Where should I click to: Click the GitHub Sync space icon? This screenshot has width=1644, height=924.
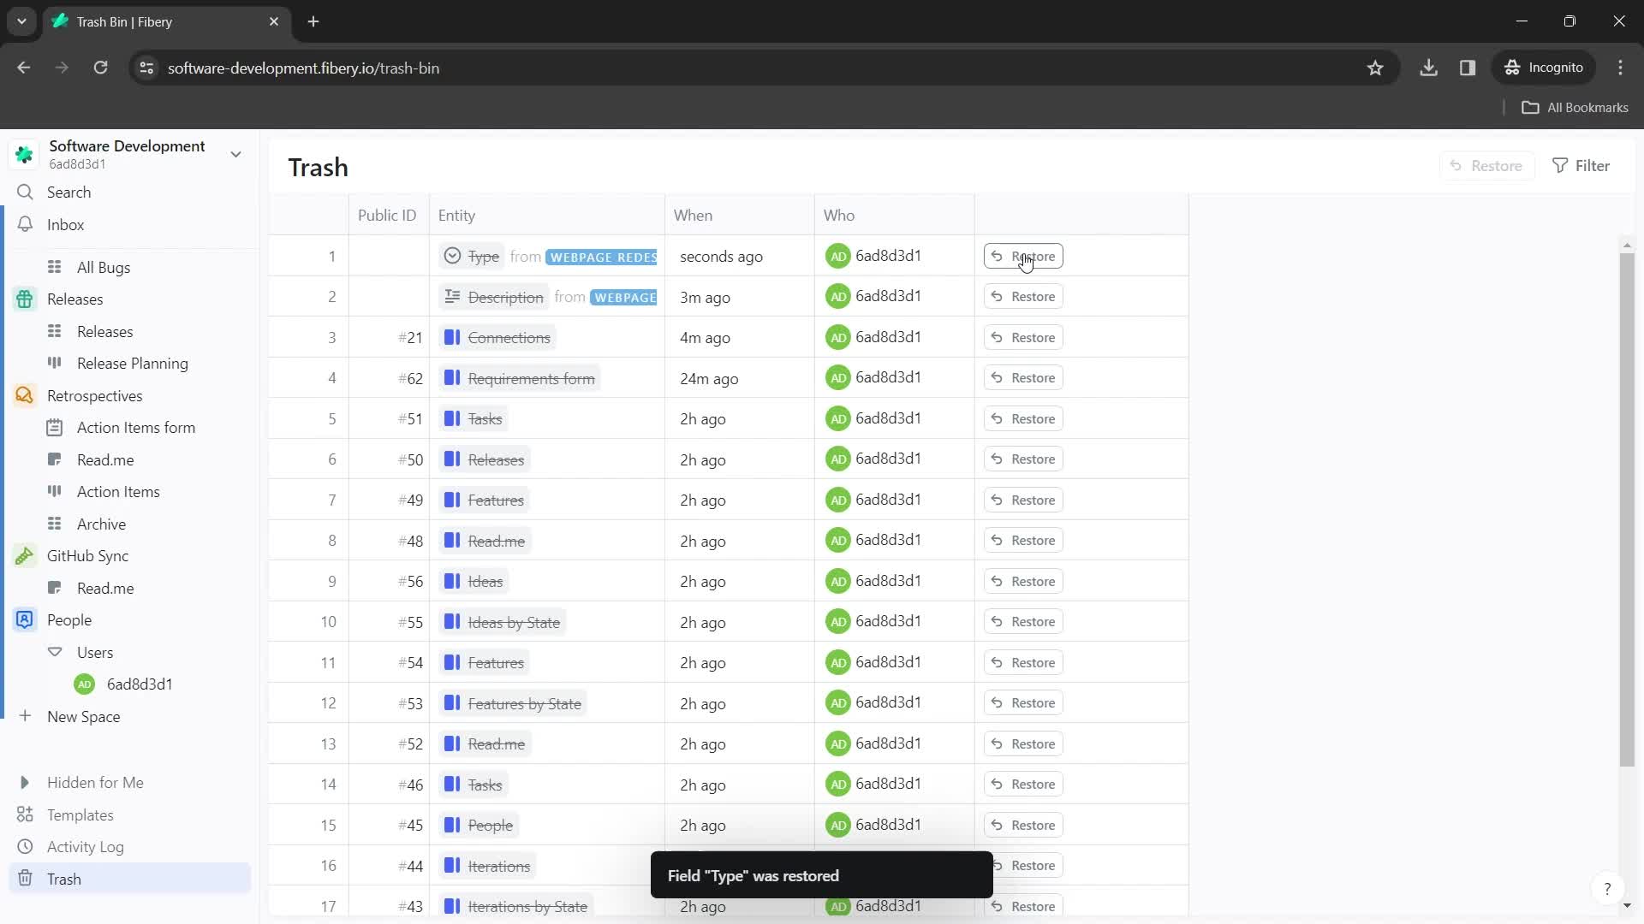tap(25, 556)
